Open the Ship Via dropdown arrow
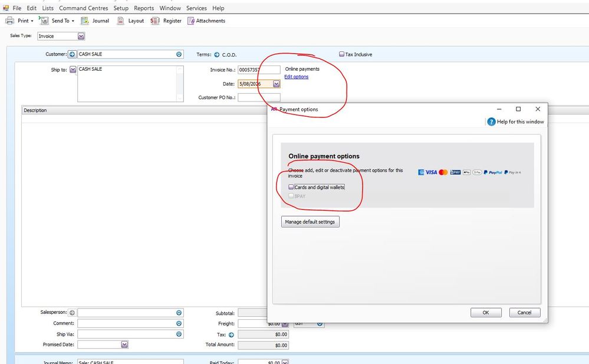589x364 pixels. (x=179, y=334)
